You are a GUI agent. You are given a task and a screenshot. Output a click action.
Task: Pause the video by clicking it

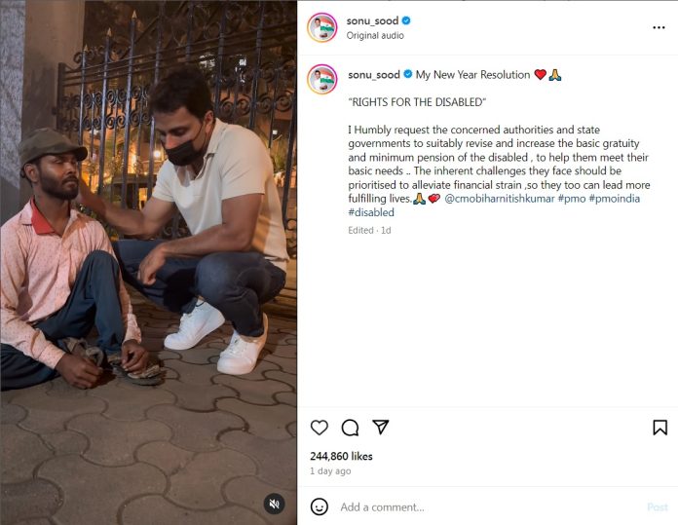tap(148, 263)
